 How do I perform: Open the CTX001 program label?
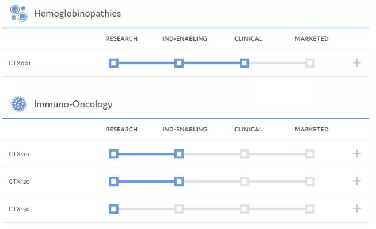(20, 63)
